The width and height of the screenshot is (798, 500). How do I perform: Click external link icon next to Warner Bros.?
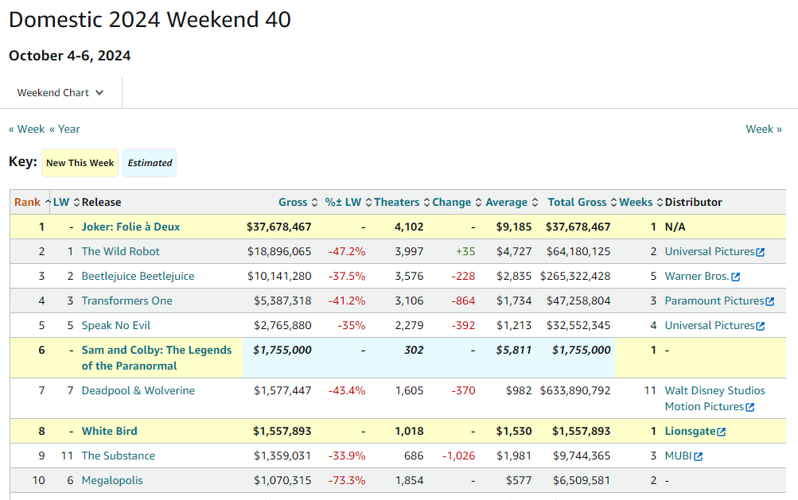pyautogui.click(x=735, y=277)
